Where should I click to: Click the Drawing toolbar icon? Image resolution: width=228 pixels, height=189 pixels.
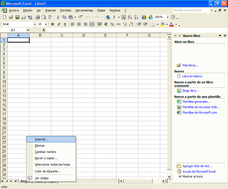[150, 17]
